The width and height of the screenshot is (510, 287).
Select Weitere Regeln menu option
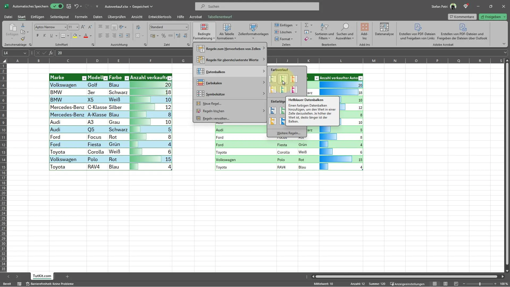288,133
